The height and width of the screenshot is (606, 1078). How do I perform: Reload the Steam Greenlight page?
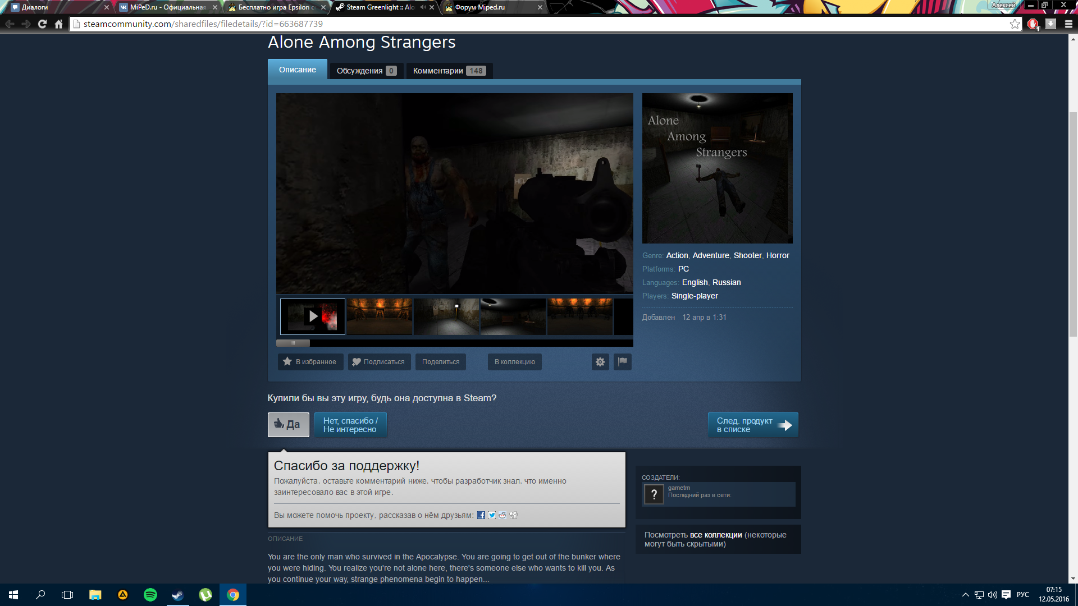42,24
